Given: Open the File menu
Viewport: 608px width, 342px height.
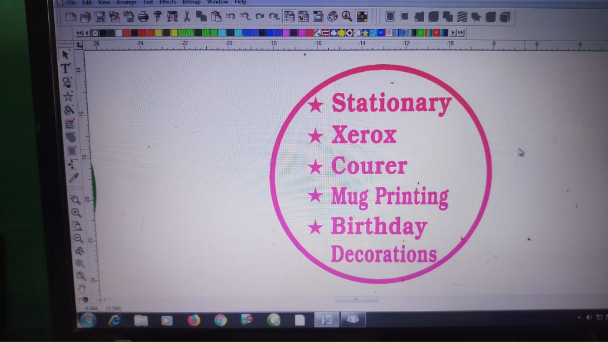Looking at the screenshot, I should (x=72, y=2).
